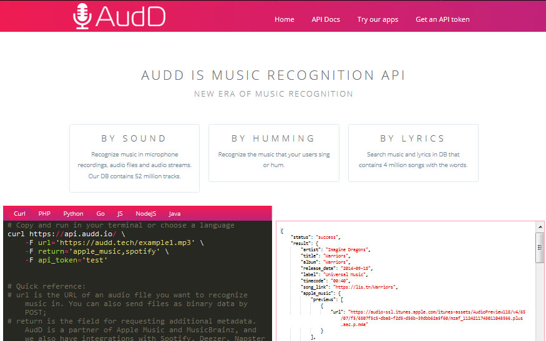The width and height of the screenshot is (546, 341).
Task: Click 'Our DB contains 52 million tracks' text
Action: click(134, 176)
